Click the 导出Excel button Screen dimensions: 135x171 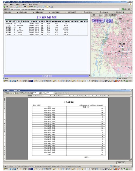121,163
